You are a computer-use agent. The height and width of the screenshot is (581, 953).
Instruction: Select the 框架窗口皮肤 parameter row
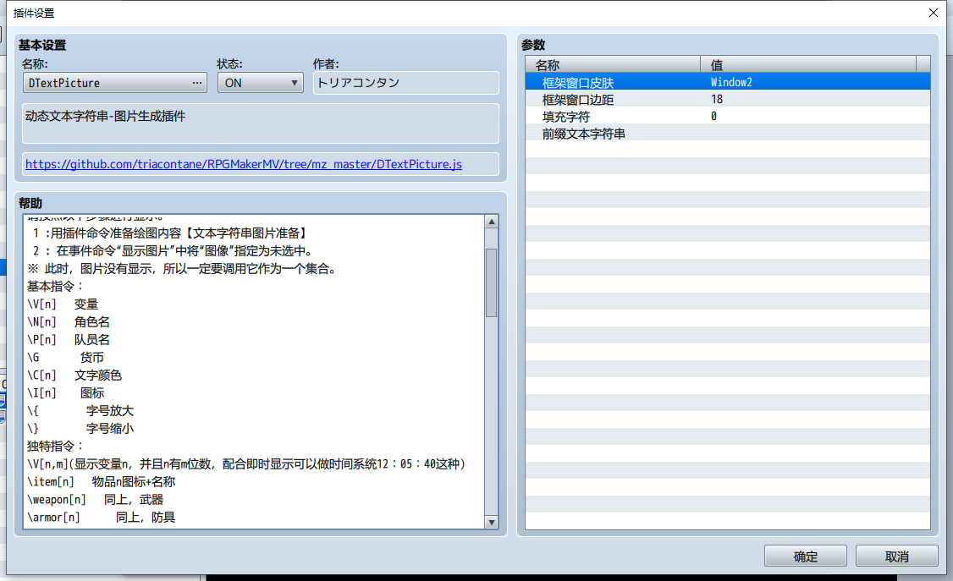(x=728, y=83)
